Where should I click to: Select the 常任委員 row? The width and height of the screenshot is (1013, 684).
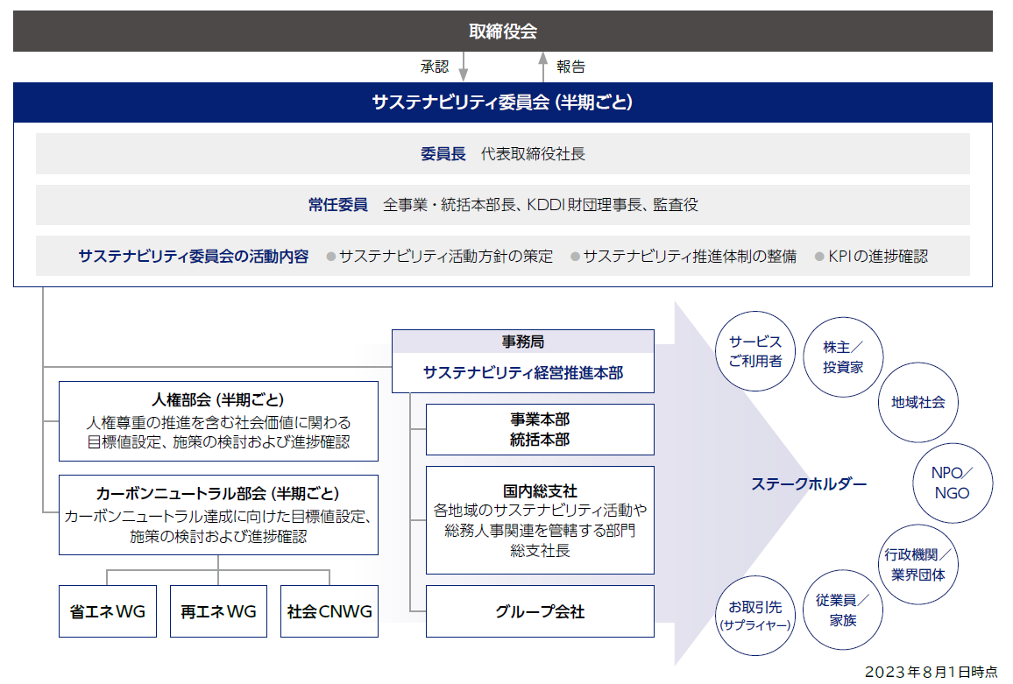pyautogui.click(x=503, y=205)
